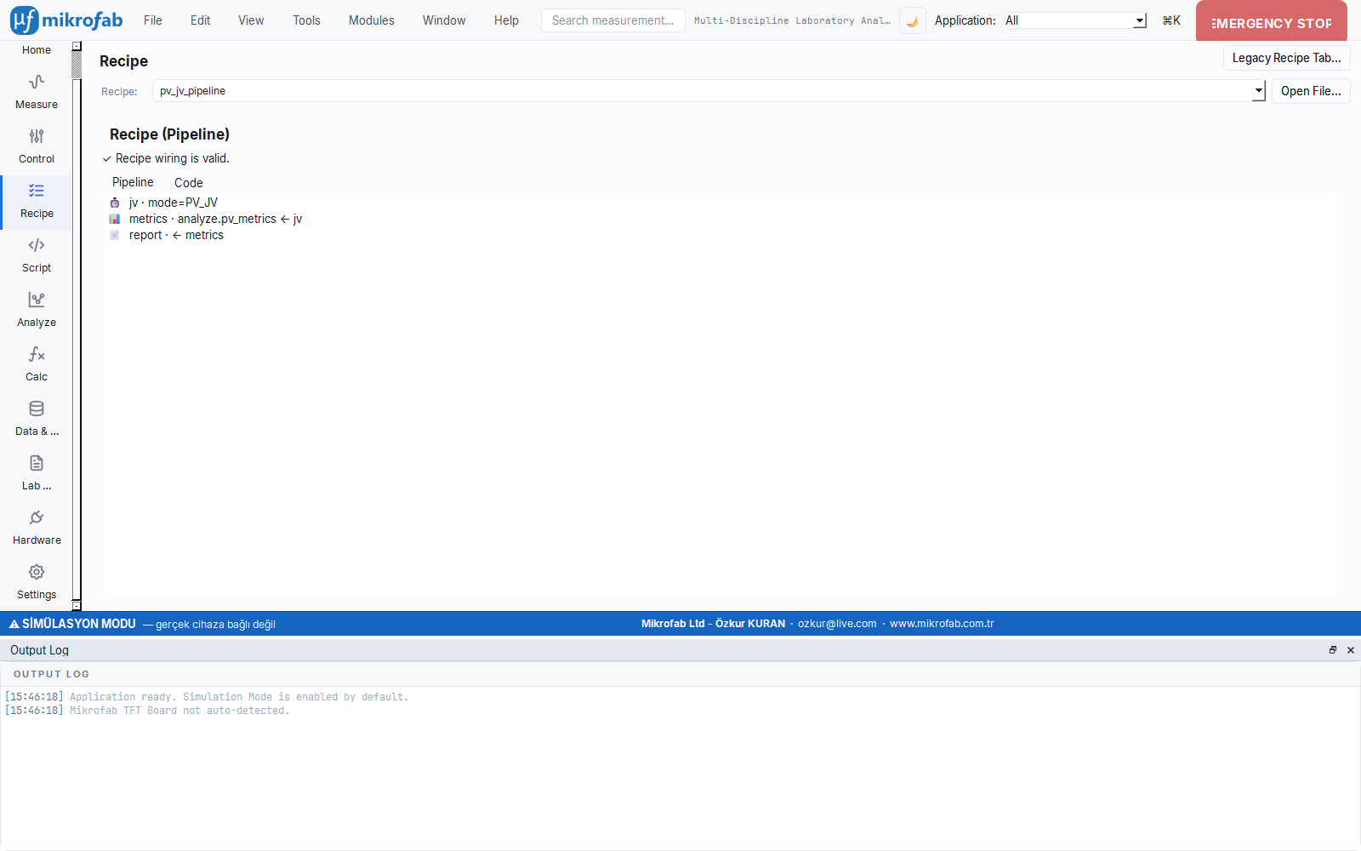Open the Help menu
Viewport: 1361px width, 851px height.
point(506,20)
